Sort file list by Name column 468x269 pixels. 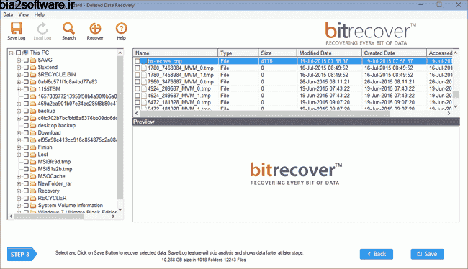click(176, 53)
